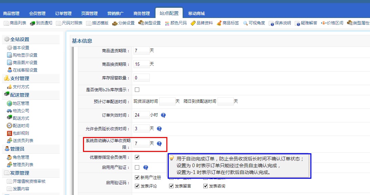370x195 pixels.
Task: Open 保养说明 toolbar item
Action: [x=280, y=23]
